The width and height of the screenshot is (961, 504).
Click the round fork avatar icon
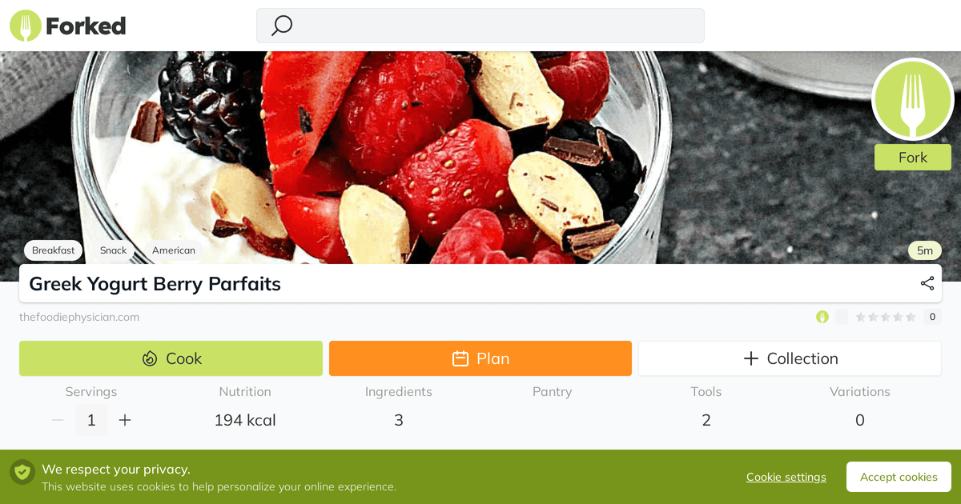point(912,99)
